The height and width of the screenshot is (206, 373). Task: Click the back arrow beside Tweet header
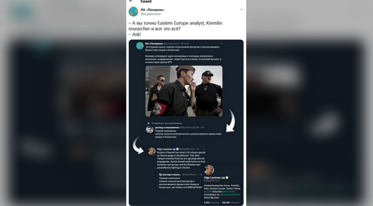pos(131,1)
